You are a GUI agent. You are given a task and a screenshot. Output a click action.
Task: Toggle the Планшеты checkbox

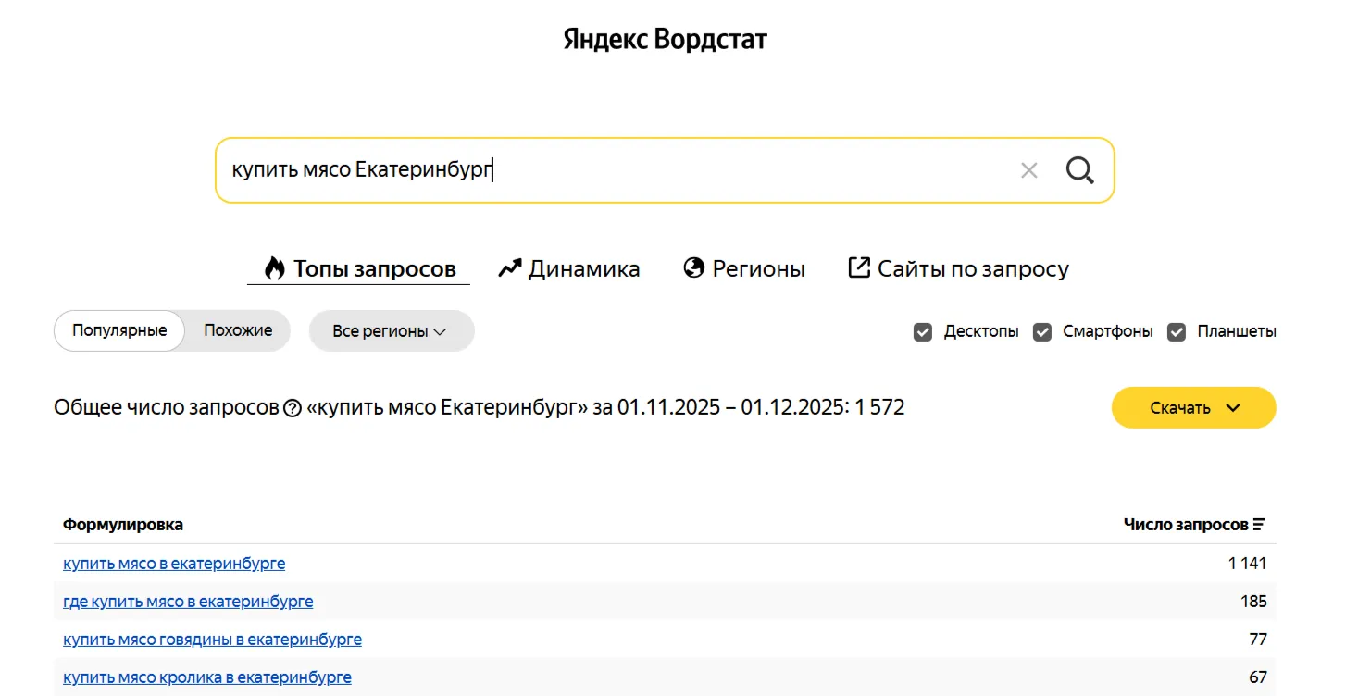1177,331
